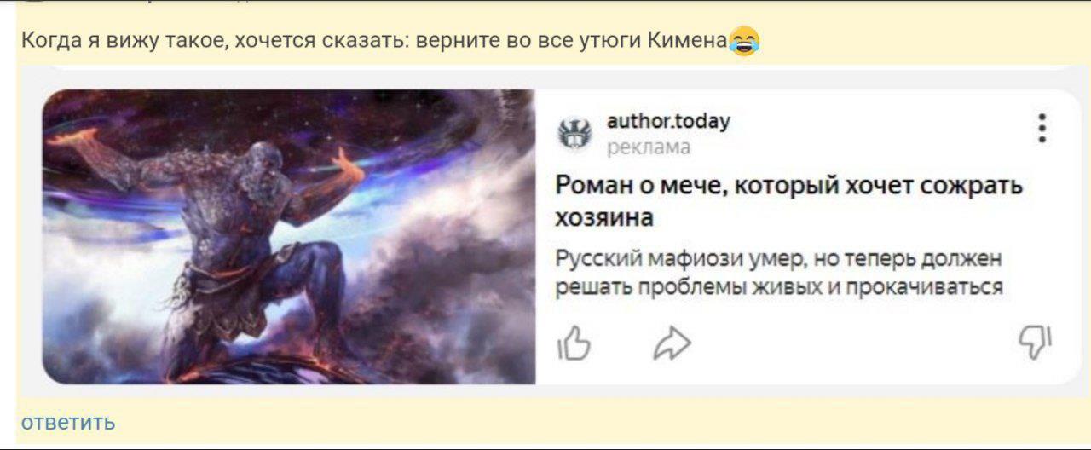Click the author.today round logo avatar
The image size is (1091, 450).
(x=574, y=134)
